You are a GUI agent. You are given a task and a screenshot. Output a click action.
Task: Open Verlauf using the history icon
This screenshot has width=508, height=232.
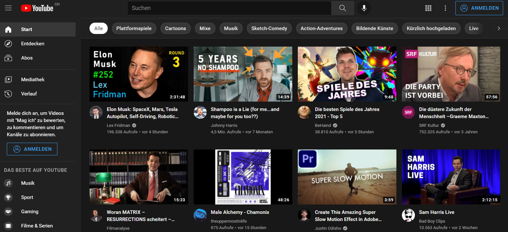(x=8, y=94)
